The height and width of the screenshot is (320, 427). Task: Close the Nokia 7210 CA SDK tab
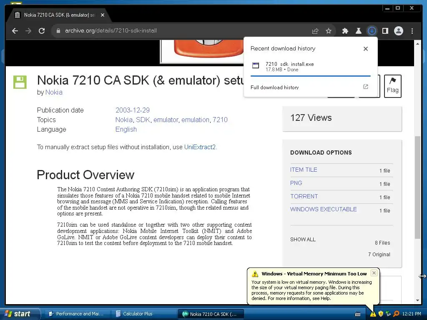tap(103, 15)
